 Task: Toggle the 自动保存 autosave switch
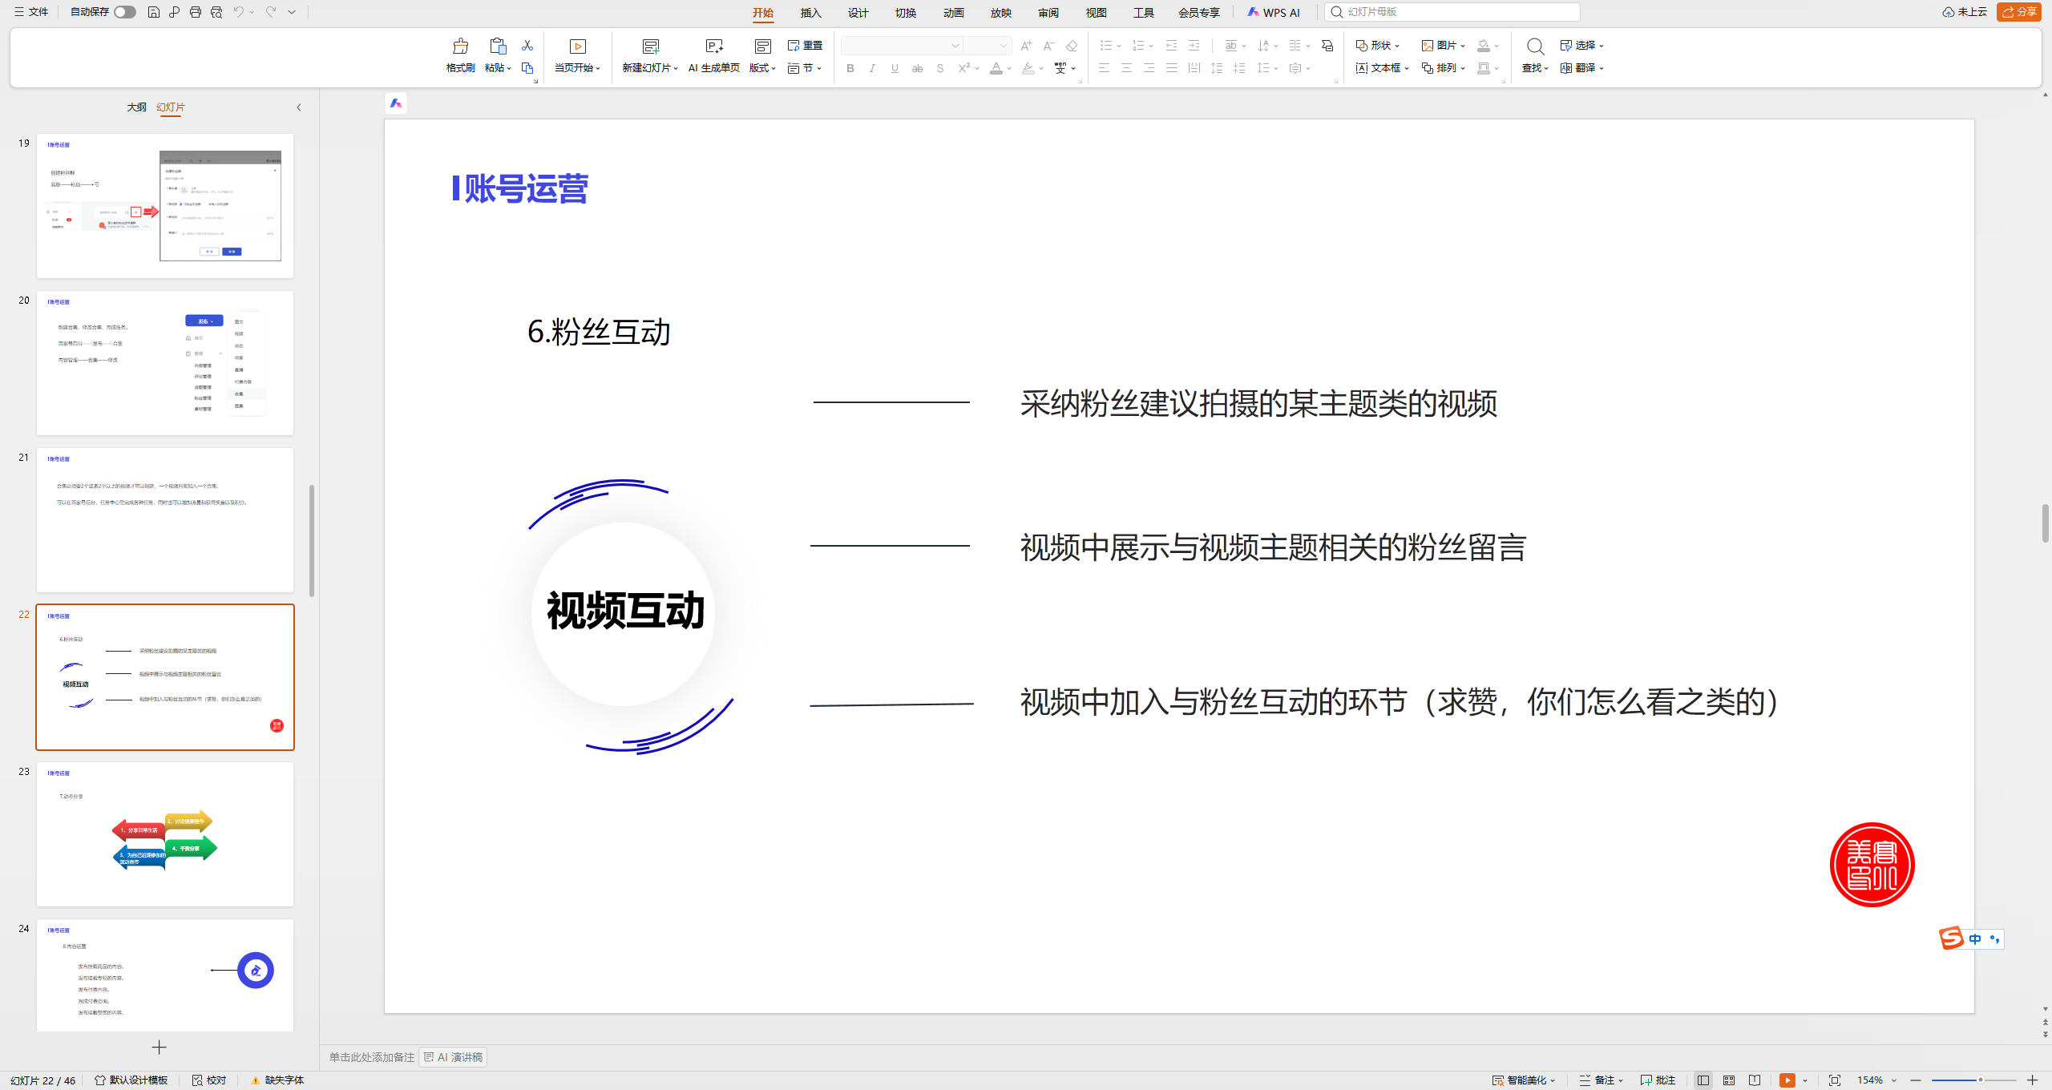(124, 12)
